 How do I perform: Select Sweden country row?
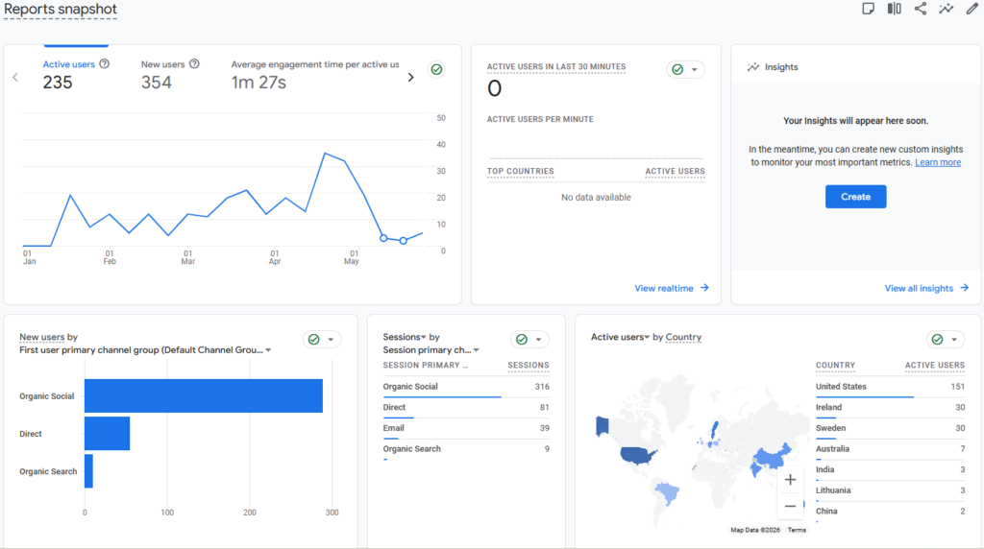click(890, 428)
